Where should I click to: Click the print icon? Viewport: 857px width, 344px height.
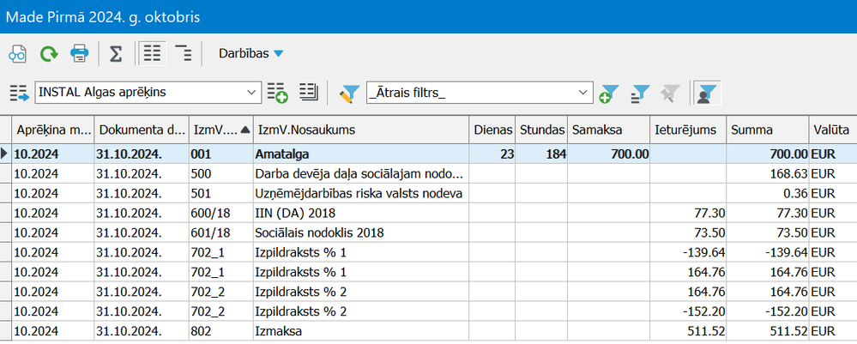tap(79, 53)
